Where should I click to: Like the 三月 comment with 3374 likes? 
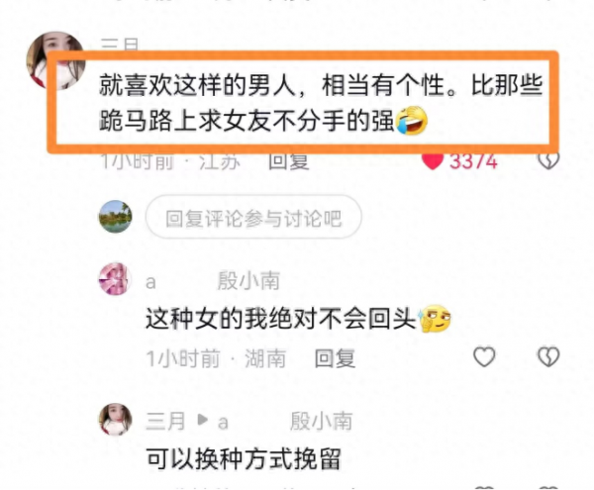(x=433, y=161)
